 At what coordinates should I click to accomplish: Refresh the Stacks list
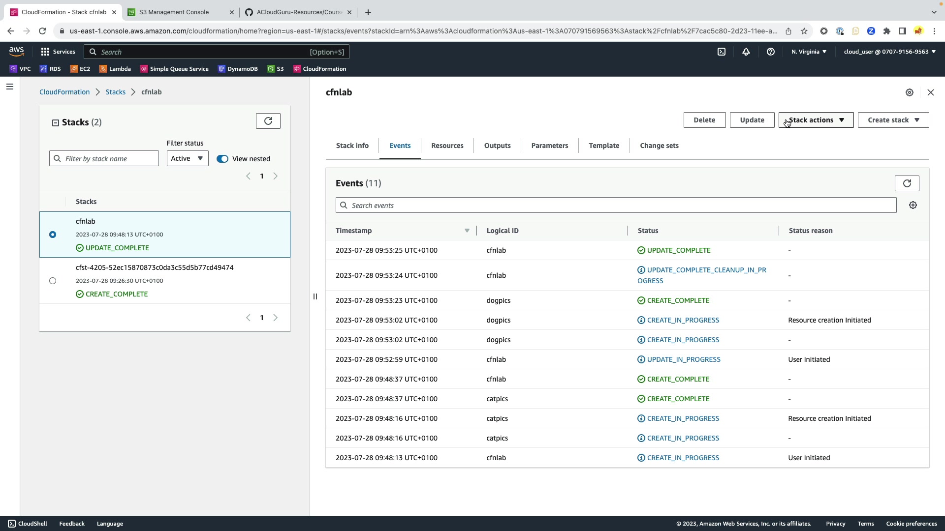click(x=268, y=121)
